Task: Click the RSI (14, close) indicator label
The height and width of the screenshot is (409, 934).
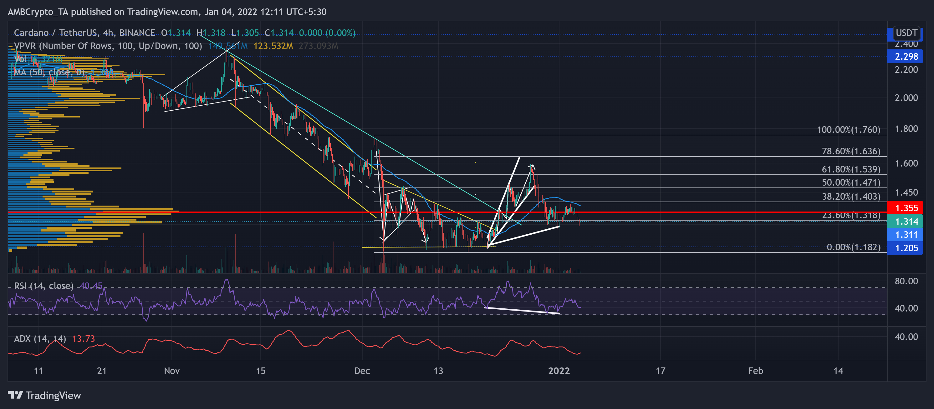Action: tap(43, 286)
